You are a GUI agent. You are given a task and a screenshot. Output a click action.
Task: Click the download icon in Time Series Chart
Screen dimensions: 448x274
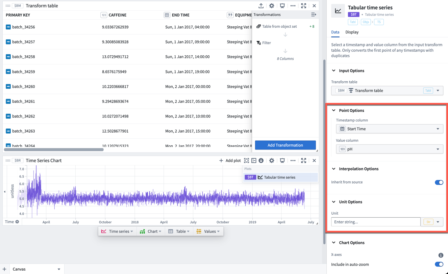261,161
